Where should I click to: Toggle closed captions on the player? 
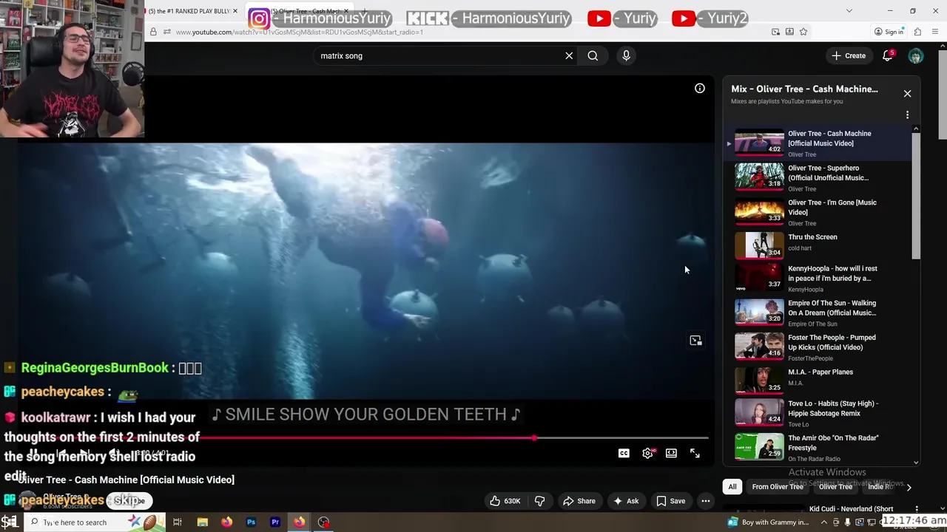coord(624,453)
